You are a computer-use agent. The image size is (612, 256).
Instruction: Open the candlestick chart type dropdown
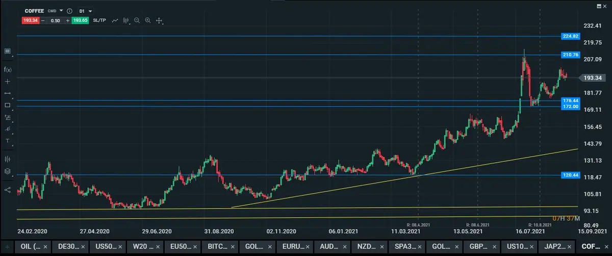(126, 20)
